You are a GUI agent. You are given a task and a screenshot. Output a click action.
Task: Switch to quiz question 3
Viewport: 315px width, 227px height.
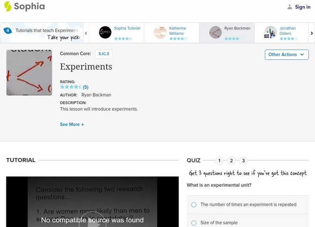[x=243, y=160]
